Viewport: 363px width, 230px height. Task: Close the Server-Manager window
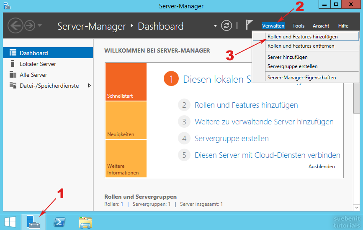351,5
